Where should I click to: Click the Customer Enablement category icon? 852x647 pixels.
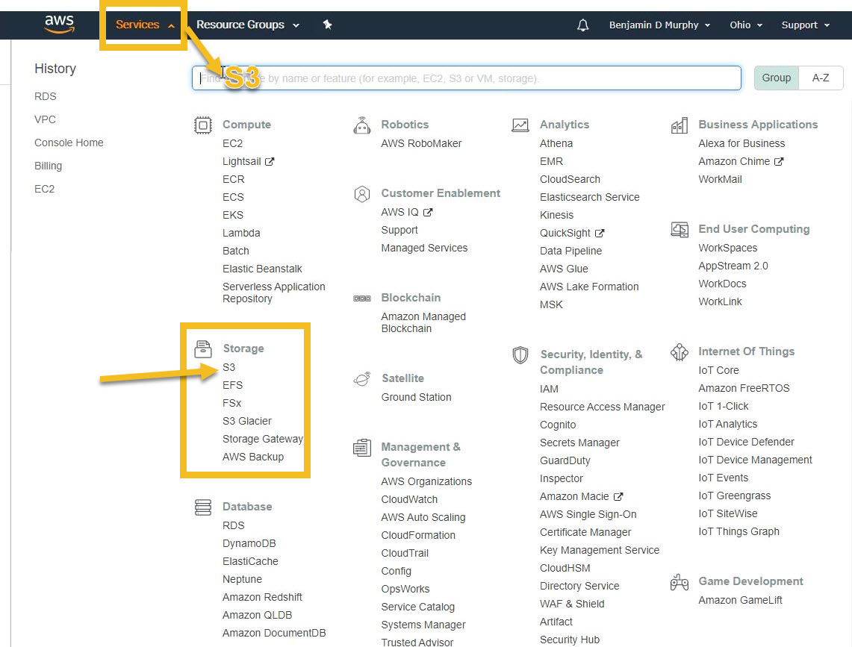362,194
